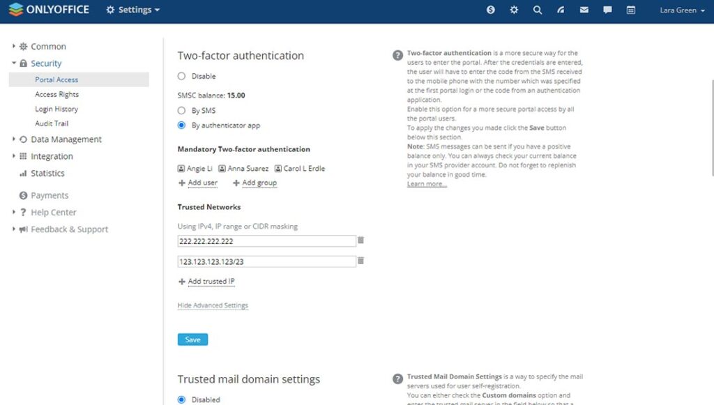Go to Statistics section
This screenshot has width=714, height=405.
tap(48, 174)
